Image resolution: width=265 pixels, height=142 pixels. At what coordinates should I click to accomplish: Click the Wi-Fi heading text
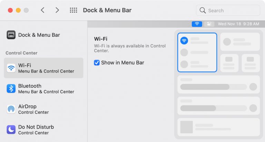[x=101, y=39]
